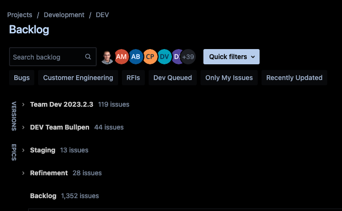Viewport: 342px width, 211px height.
Task: Click the 119 issues count
Action: 114,104
